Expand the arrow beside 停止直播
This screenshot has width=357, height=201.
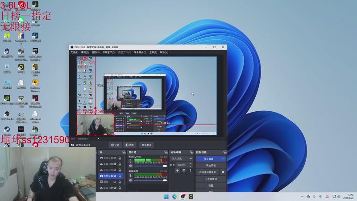point(223,159)
